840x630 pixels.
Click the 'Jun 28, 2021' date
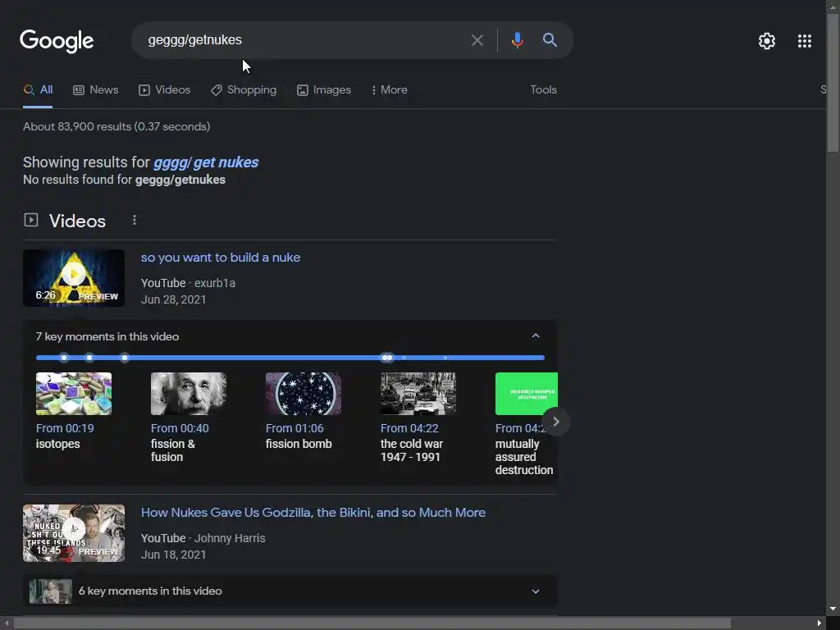(174, 299)
